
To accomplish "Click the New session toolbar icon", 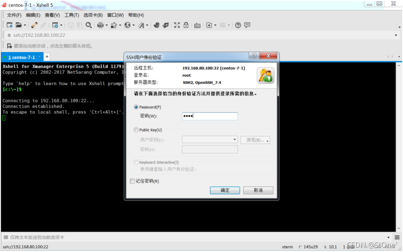I will tap(10, 25).
